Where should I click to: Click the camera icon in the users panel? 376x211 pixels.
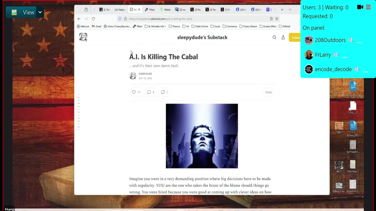(x=360, y=7)
